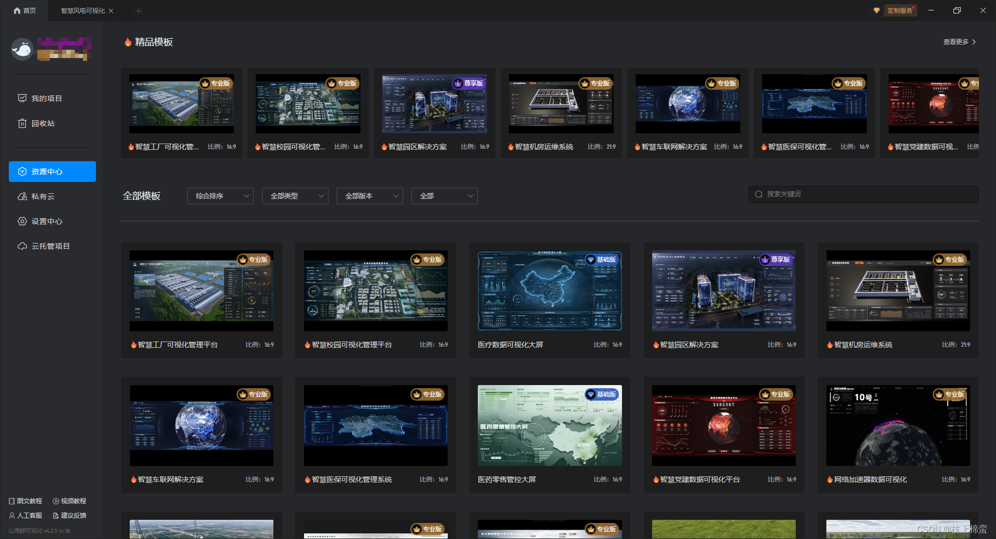Click 基础版 badge on 医疗数据可视化大屏
Image resolution: width=996 pixels, height=539 pixels.
click(601, 260)
